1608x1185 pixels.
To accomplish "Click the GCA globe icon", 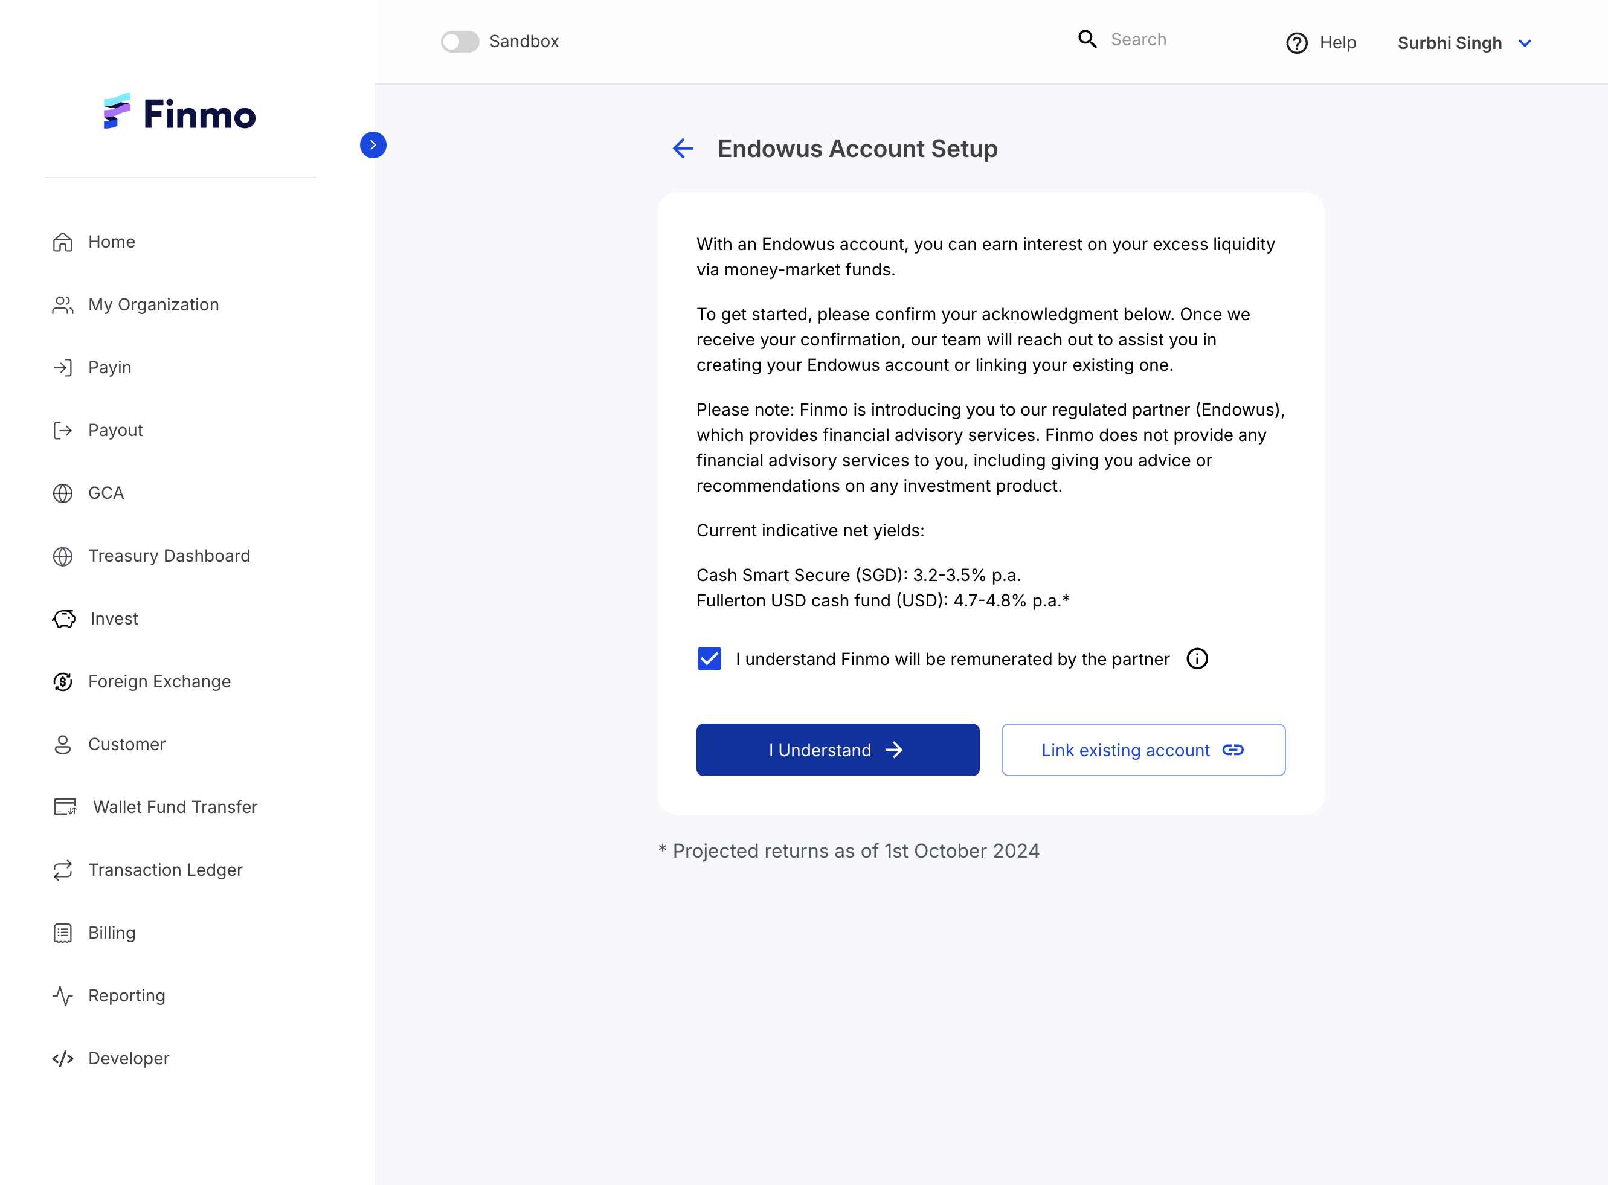I will [x=63, y=493].
